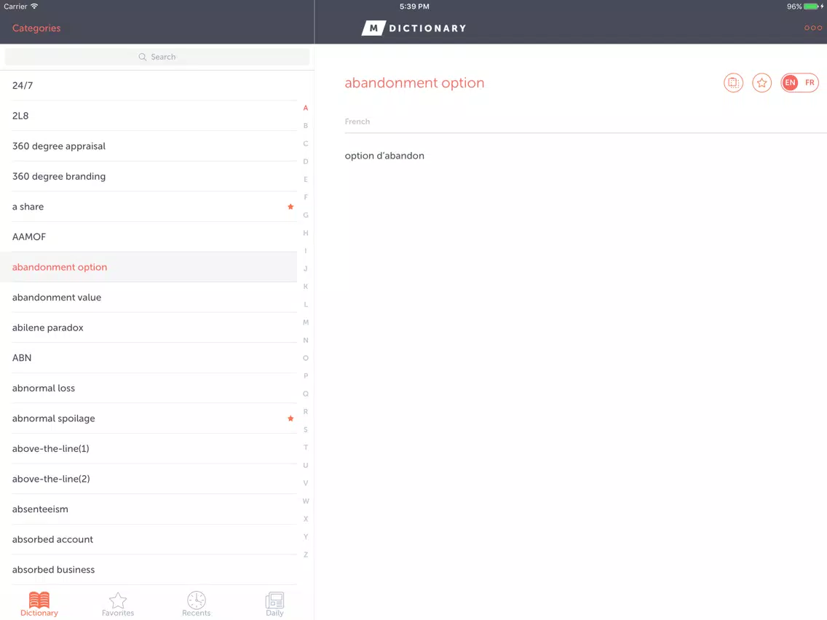Open the Dictionary tab

39,604
